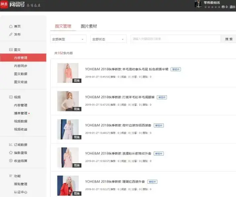Switch to the 图文管理 tab
The height and width of the screenshot is (197, 236).
click(63, 26)
